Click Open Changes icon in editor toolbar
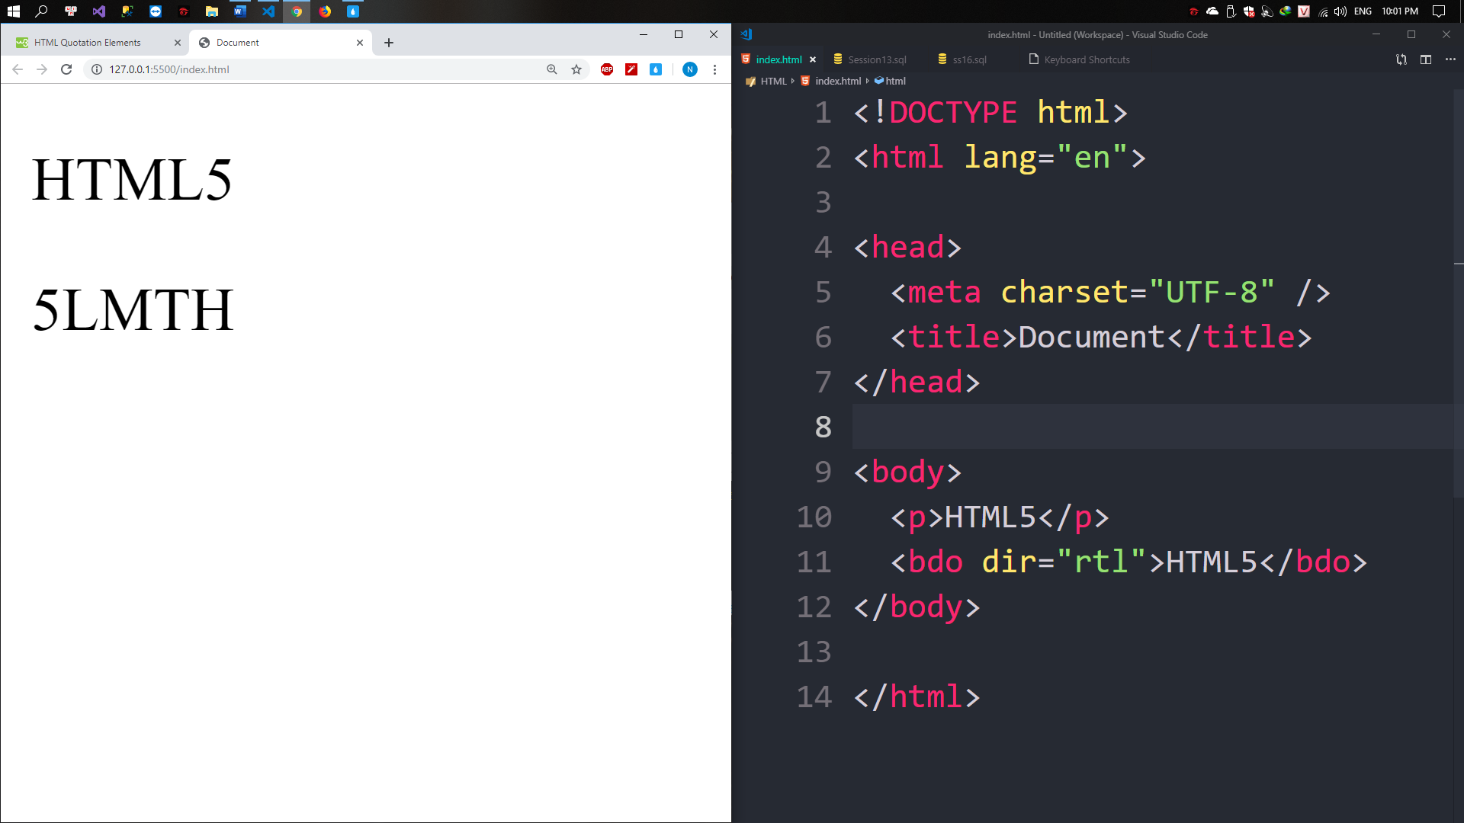This screenshot has height=823, width=1464. click(x=1401, y=59)
